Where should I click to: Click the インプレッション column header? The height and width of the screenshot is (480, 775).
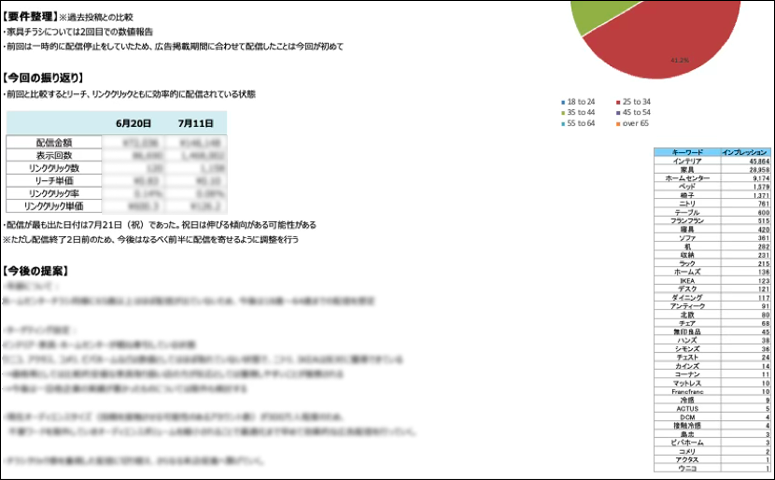(x=745, y=152)
